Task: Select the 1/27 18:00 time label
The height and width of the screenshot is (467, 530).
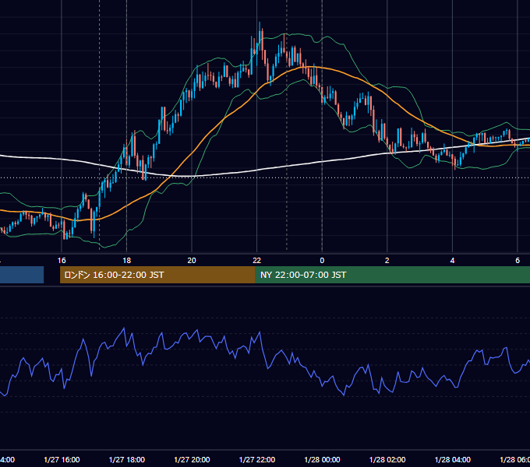Action: [127, 459]
